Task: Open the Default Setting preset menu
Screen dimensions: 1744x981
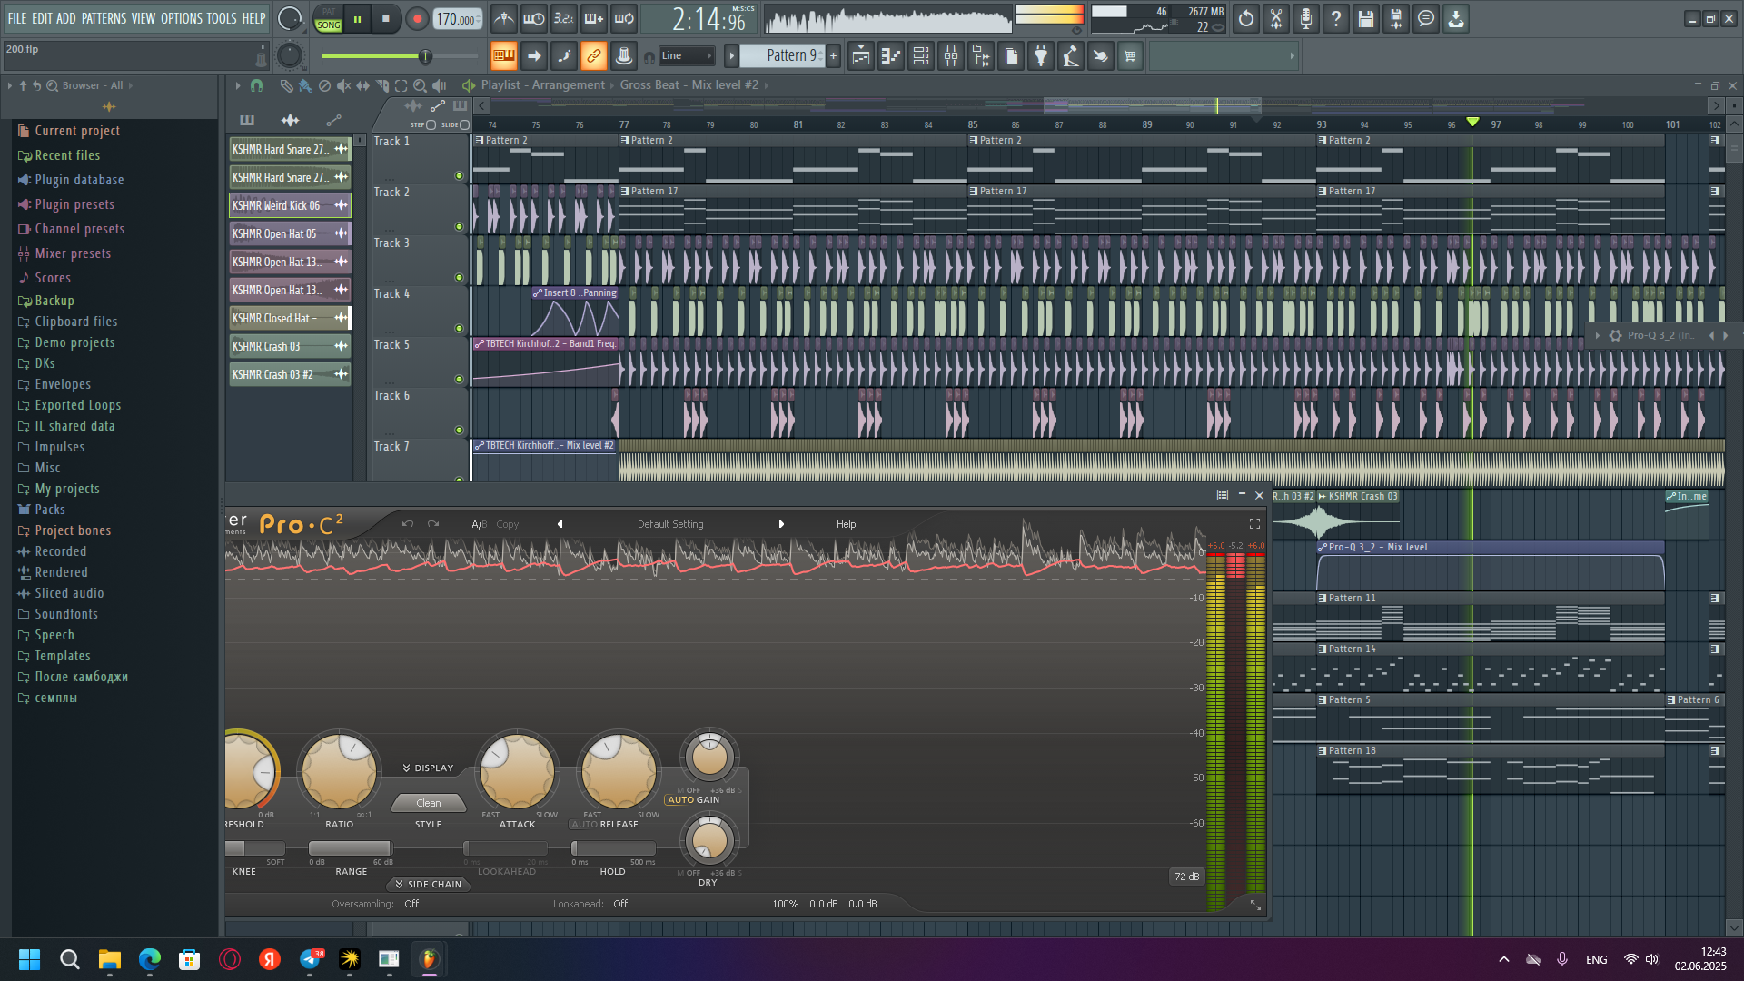Action: [670, 524]
